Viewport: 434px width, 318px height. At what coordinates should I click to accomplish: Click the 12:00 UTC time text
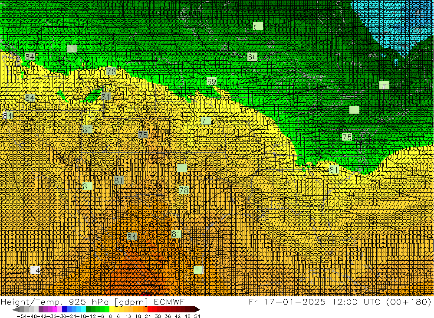[x=357, y=302]
